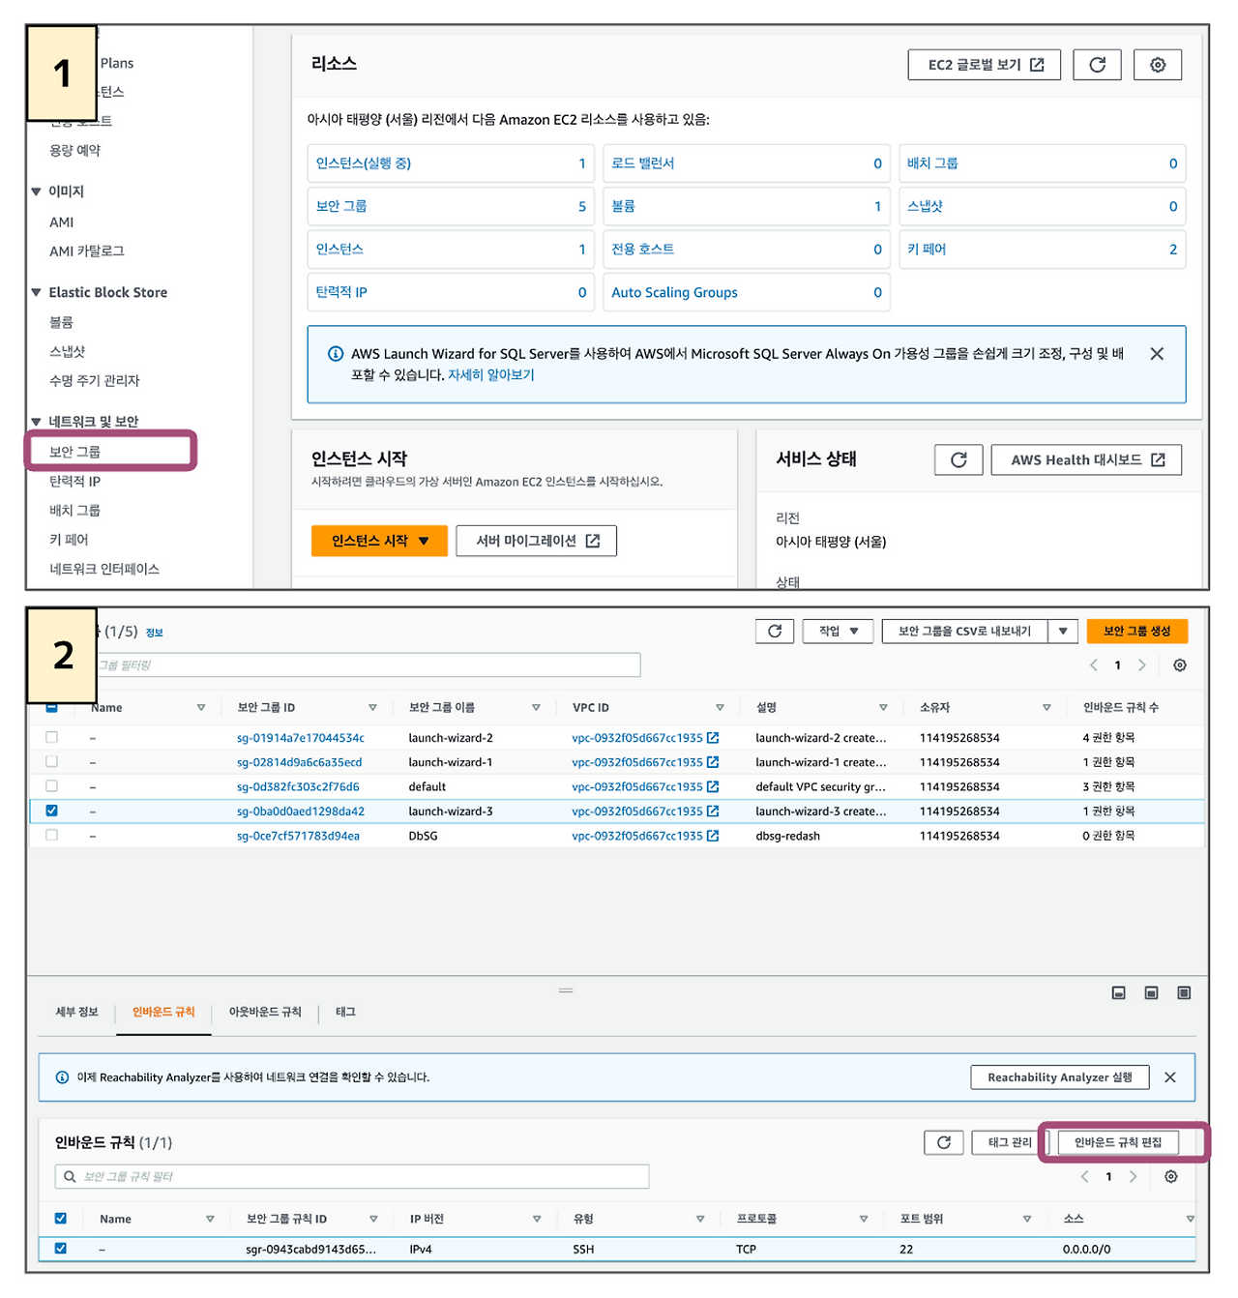Open the 인스턴스 시작 dropdown button

379,542
